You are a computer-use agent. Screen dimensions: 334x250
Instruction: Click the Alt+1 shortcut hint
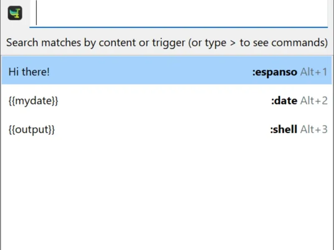pyautogui.click(x=314, y=72)
